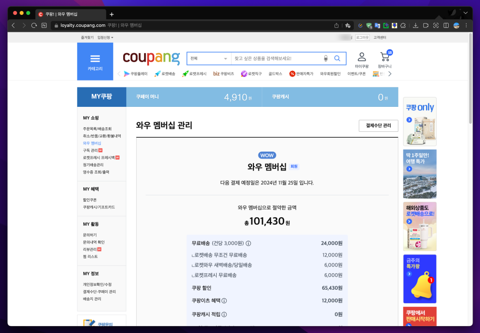Open 로켓프레시 shortcut
This screenshot has width=480, height=333.
(194, 74)
